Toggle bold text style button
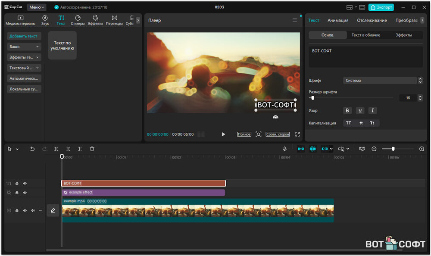This screenshot has height=256, width=431. (x=348, y=111)
